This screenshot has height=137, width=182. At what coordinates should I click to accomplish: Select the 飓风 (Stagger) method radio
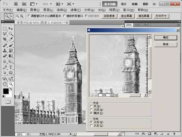[x=91, y=113]
